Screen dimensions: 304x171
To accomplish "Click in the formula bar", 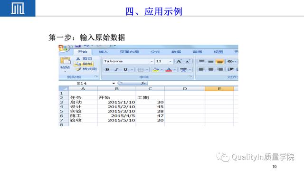I will pyautogui.click(x=193, y=84).
